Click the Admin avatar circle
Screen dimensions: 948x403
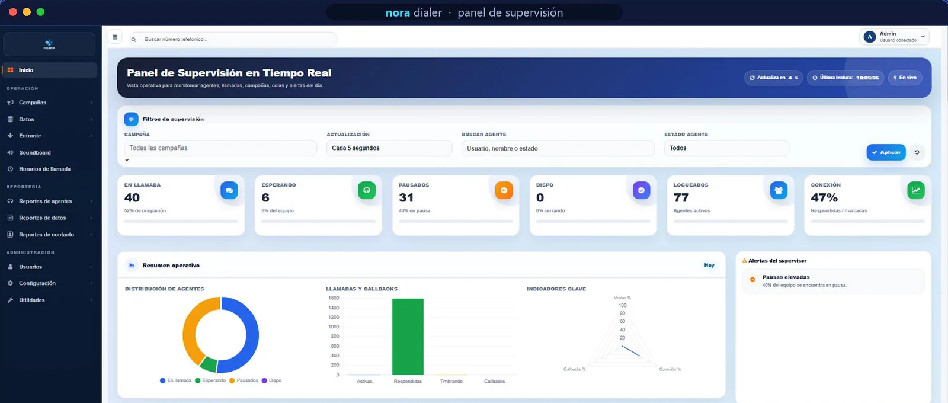pyautogui.click(x=870, y=37)
